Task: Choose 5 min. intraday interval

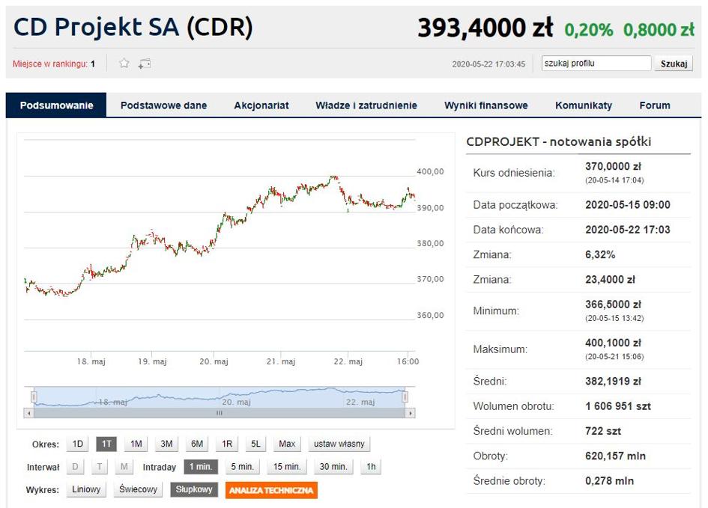Action: coord(243,467)
